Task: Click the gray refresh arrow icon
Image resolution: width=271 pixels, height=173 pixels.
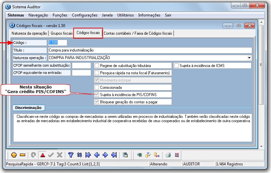Action: pyautogui.click(x=33, y=155)
